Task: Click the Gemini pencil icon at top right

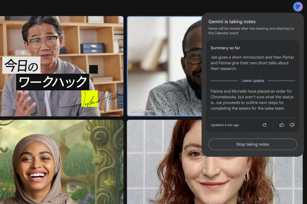Action: click(298, 7)
